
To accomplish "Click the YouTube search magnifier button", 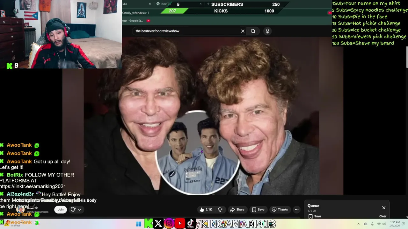I will point(253,31).
